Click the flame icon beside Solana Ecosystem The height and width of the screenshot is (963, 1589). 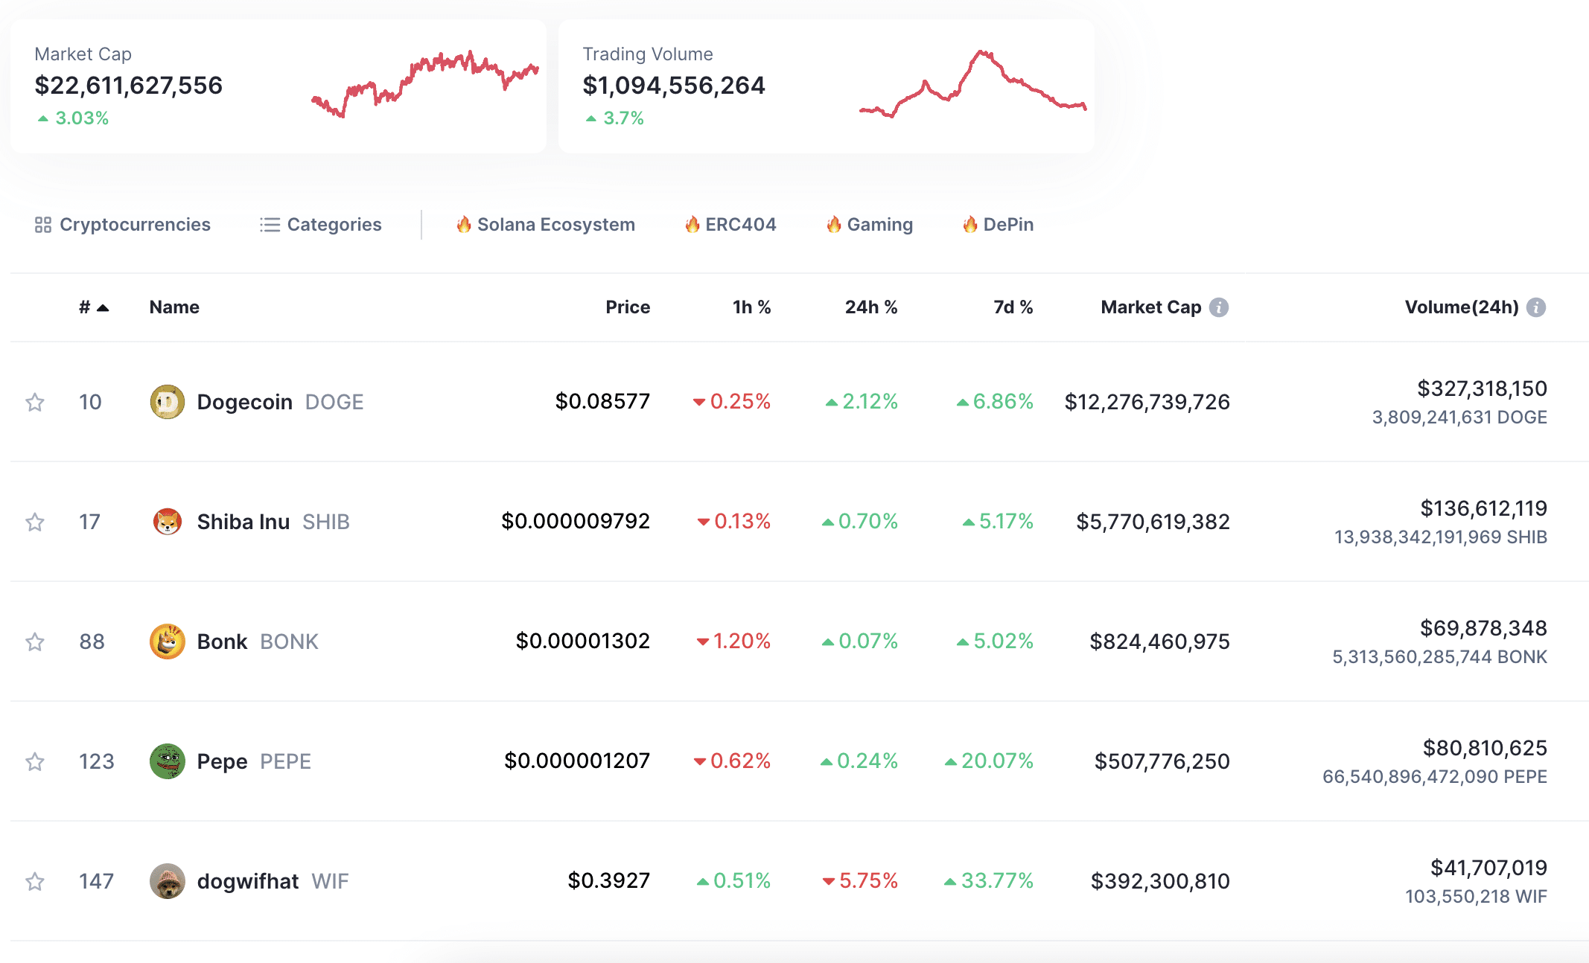click(464, 224)
